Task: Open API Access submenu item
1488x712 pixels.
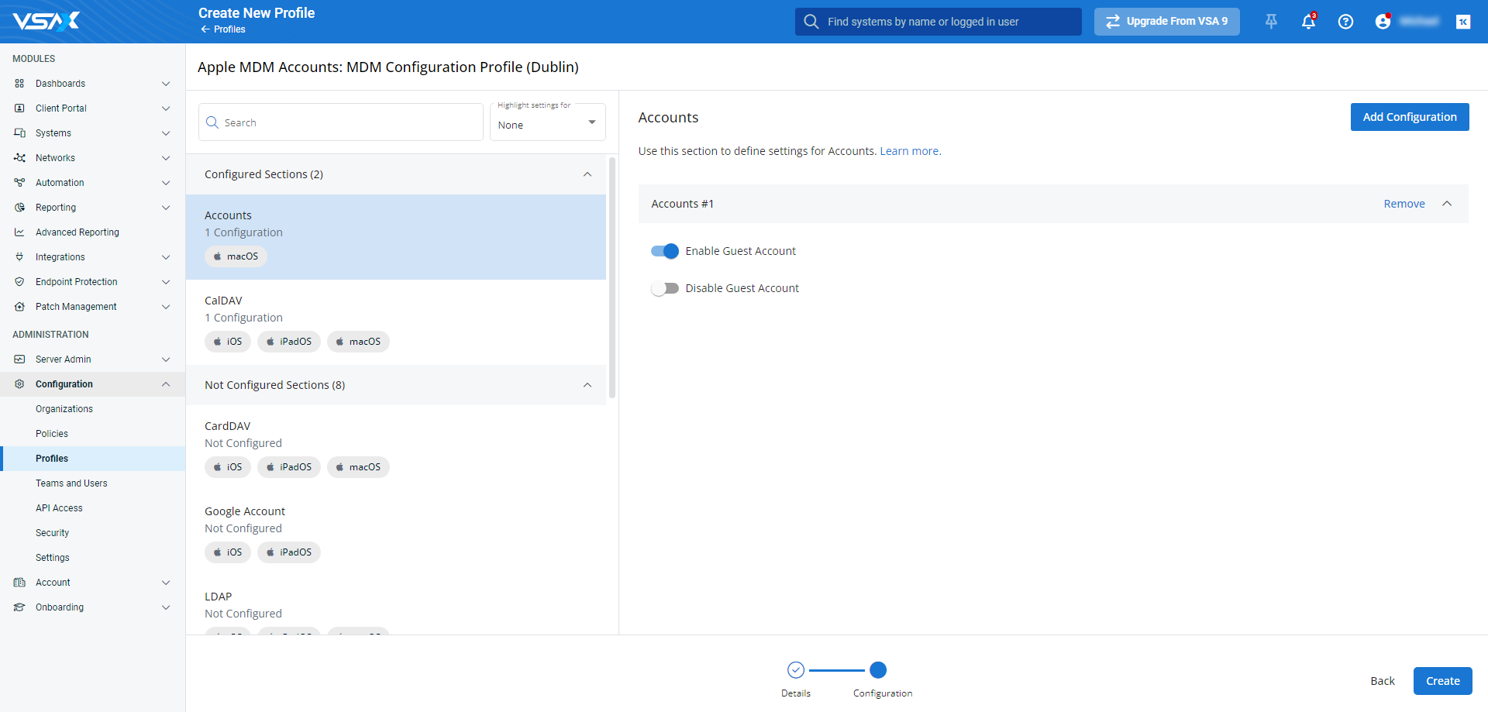Action: click(59, 508)
